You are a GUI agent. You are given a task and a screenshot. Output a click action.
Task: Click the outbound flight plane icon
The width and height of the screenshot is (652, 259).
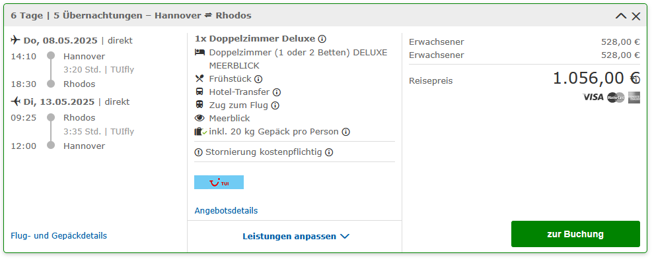[x=15, y=40]
